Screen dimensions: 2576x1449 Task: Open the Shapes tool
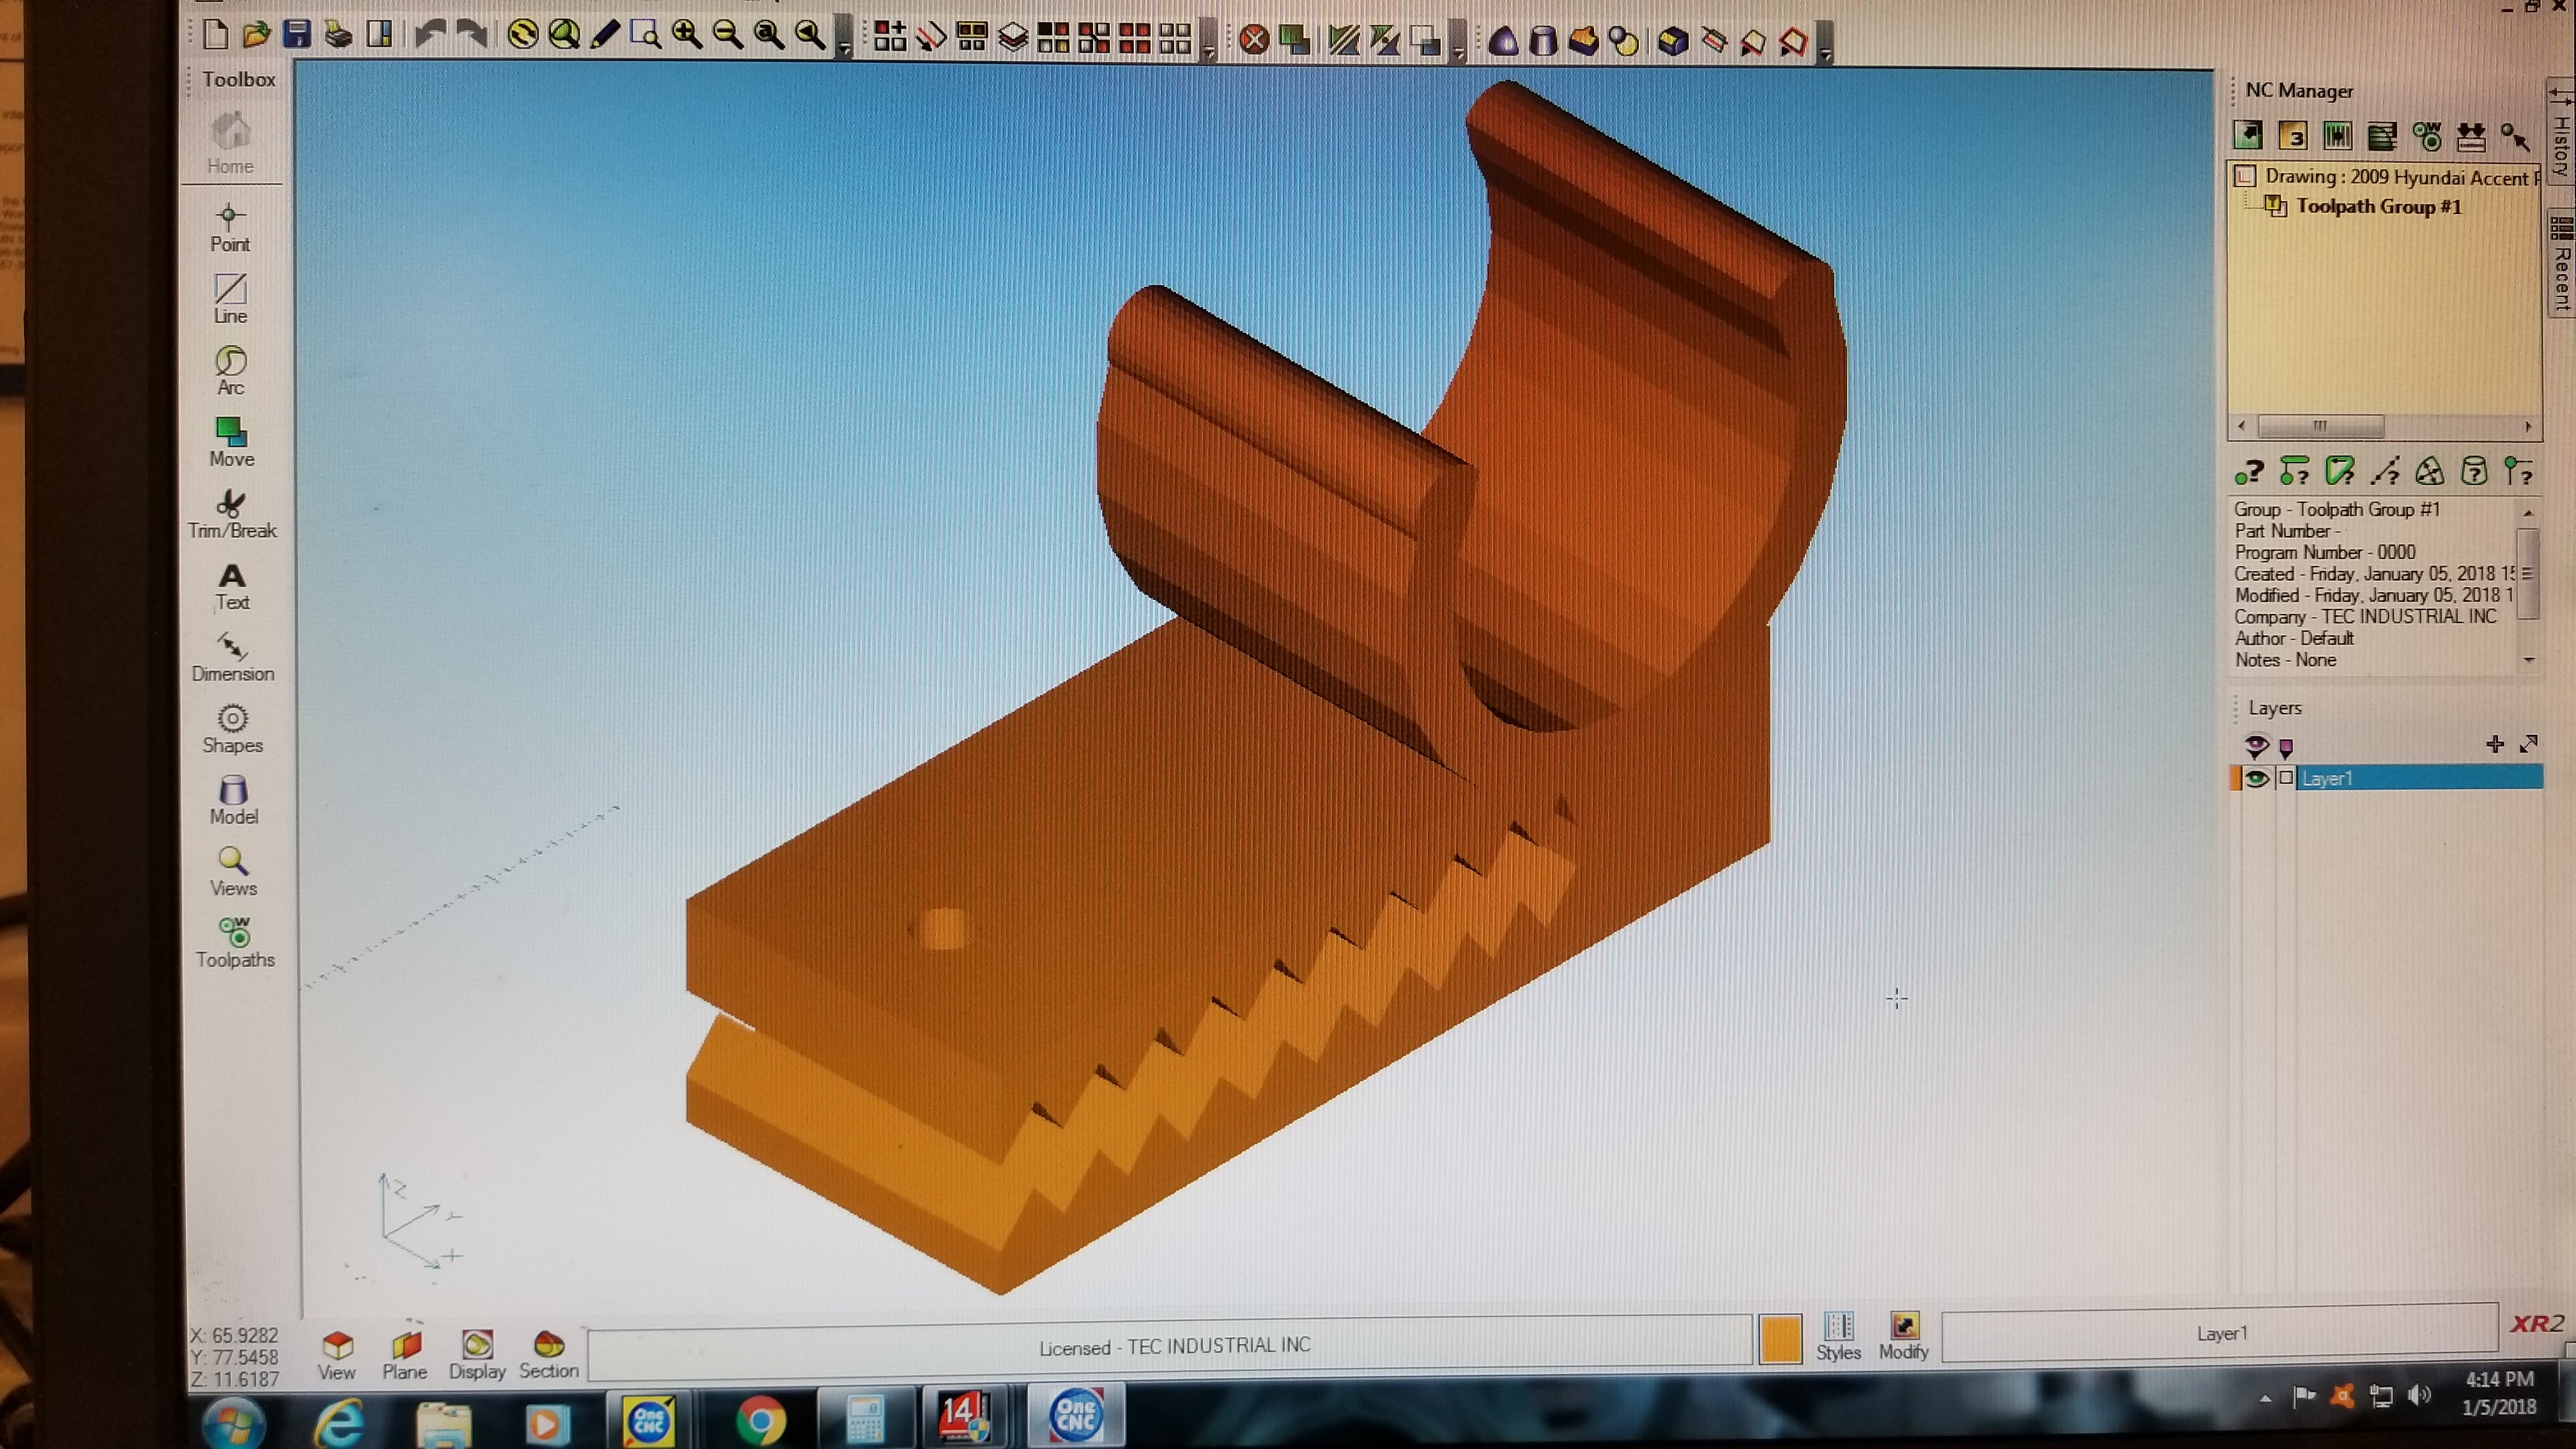232,729
